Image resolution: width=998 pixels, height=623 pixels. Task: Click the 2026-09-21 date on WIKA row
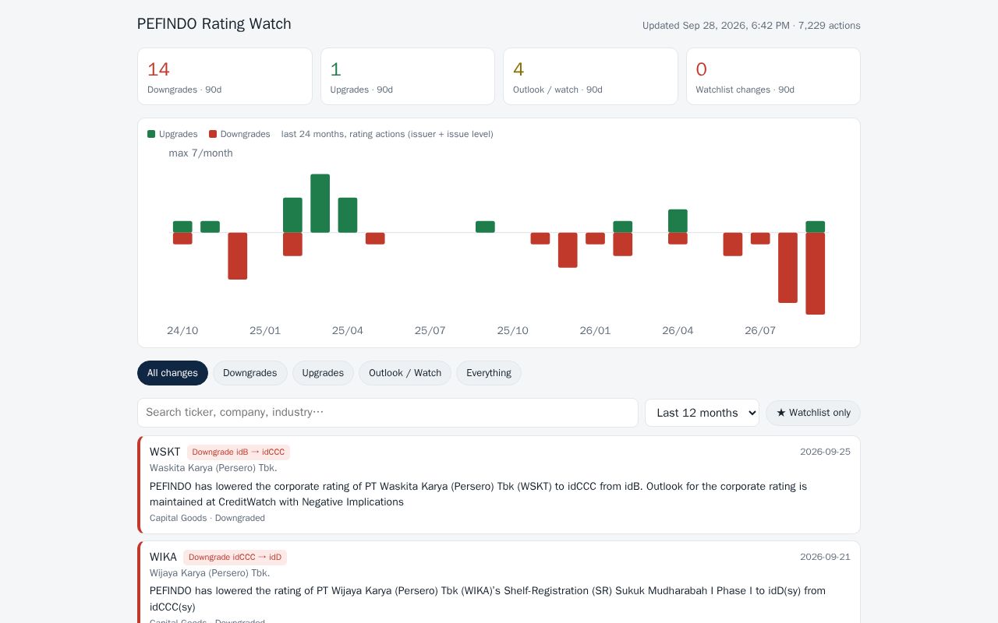point(825,557)
